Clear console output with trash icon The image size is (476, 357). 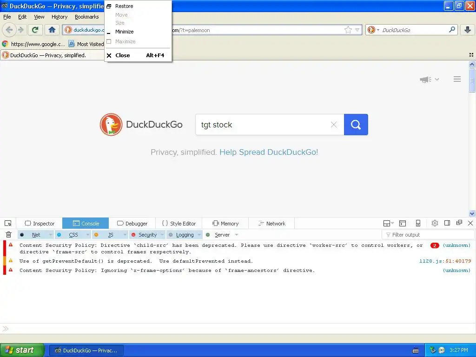click(8, 235)
